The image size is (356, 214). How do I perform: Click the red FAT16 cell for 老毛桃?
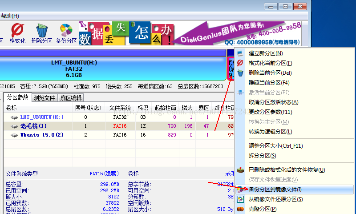[120, 126]
